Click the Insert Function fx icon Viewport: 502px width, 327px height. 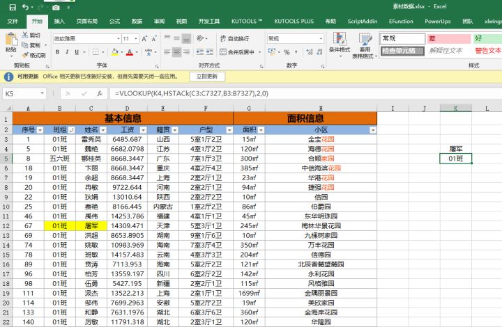coord(100,93)
